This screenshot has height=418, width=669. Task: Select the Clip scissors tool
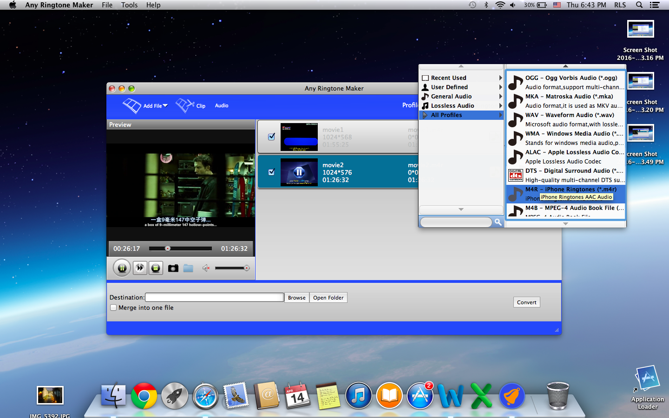(185, 106)
